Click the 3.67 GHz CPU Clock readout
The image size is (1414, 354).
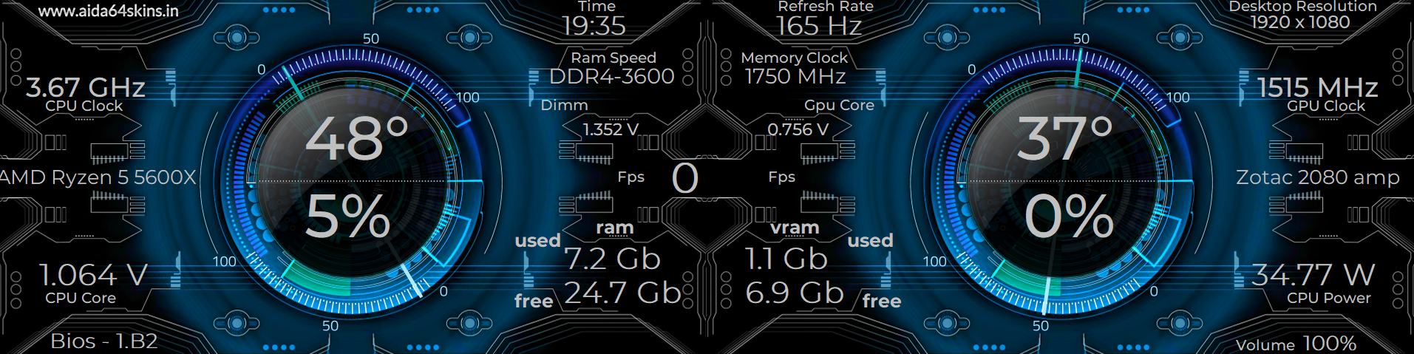86,88
